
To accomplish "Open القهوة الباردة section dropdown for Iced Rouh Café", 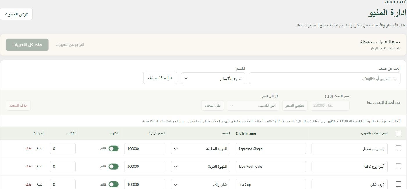I will click(x=201, y=167).
